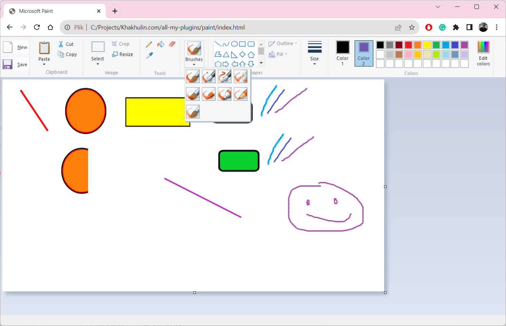Select the Calligraphy brush in the gallery
The height and width of the screenshot is (326, 506).
209,76
